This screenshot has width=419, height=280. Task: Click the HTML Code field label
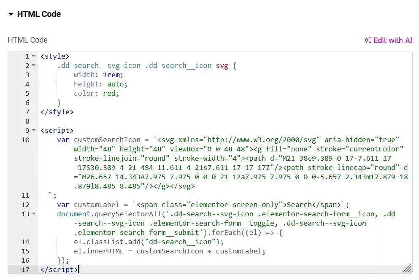(27, 40)
